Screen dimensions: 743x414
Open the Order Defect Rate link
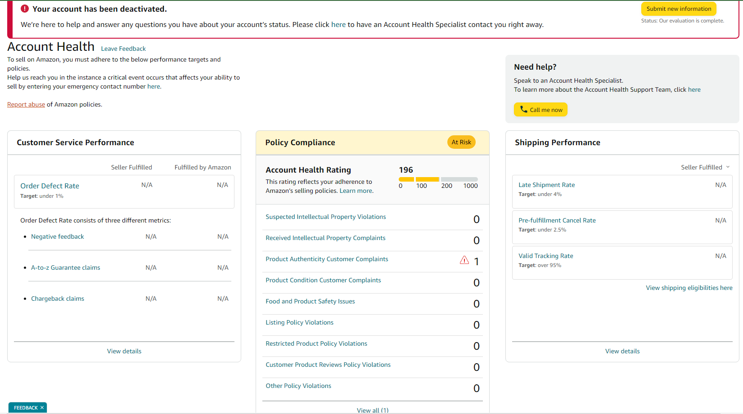pos(50,186)
